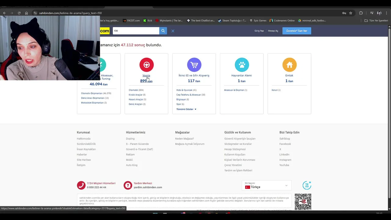Open Neden Mağaza? footer link

pos(185,139)
